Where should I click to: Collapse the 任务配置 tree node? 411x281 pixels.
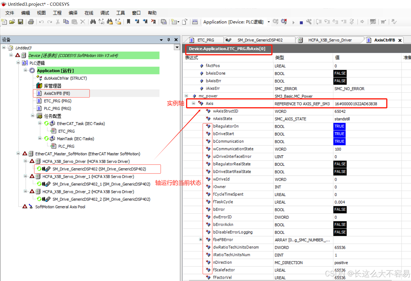coord(33,116)
